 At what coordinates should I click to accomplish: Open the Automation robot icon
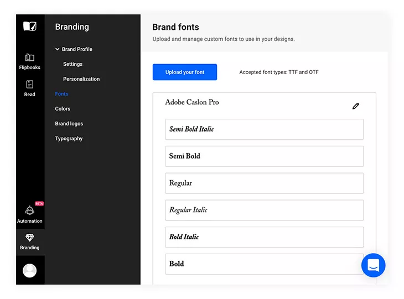(30, 211)
